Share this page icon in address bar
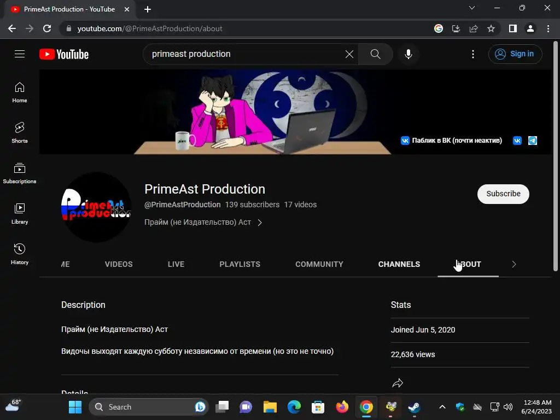 [x=474, y=28]
